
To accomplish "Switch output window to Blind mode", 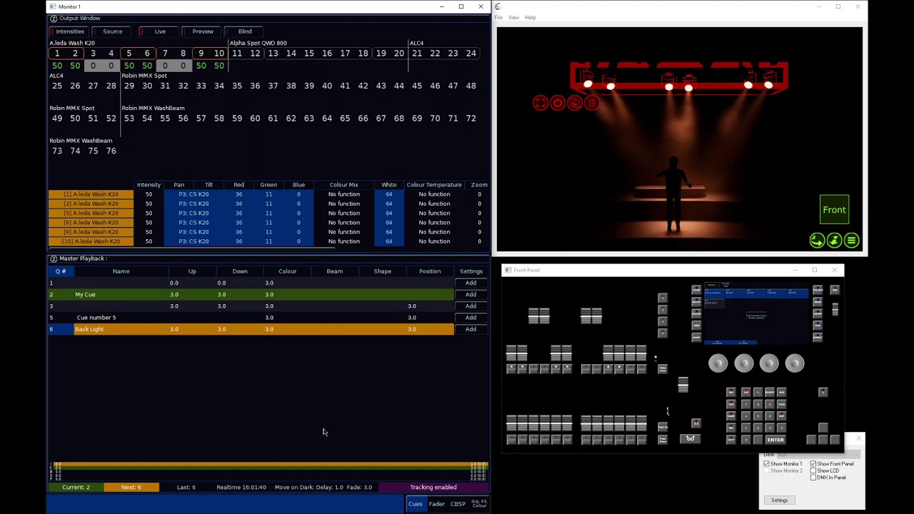I will [243, 31].
